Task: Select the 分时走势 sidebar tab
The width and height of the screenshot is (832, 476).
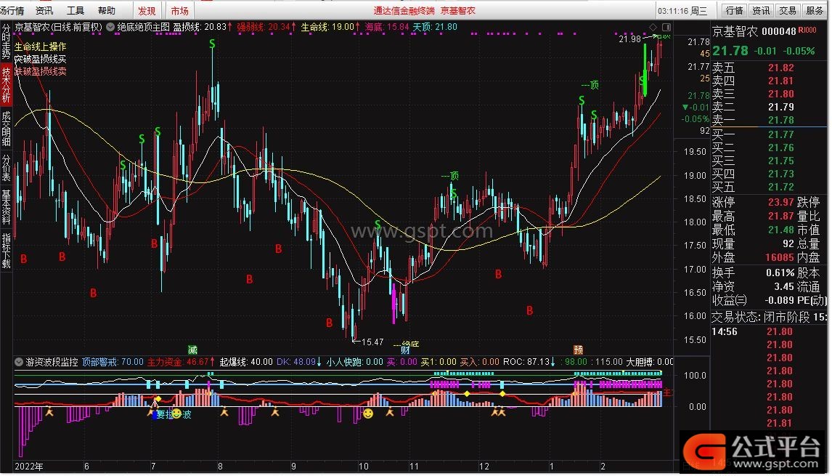Action: 6,41
